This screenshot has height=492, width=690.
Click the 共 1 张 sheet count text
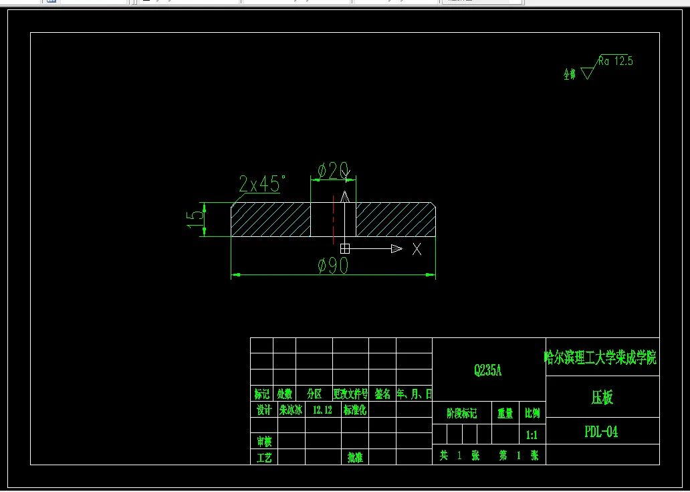pos(460,455)
